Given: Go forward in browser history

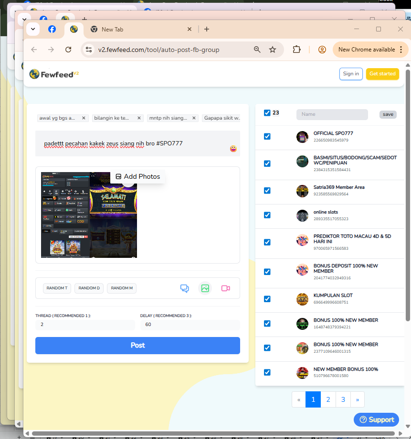Looking at the screenshot, I should point(51,50).
